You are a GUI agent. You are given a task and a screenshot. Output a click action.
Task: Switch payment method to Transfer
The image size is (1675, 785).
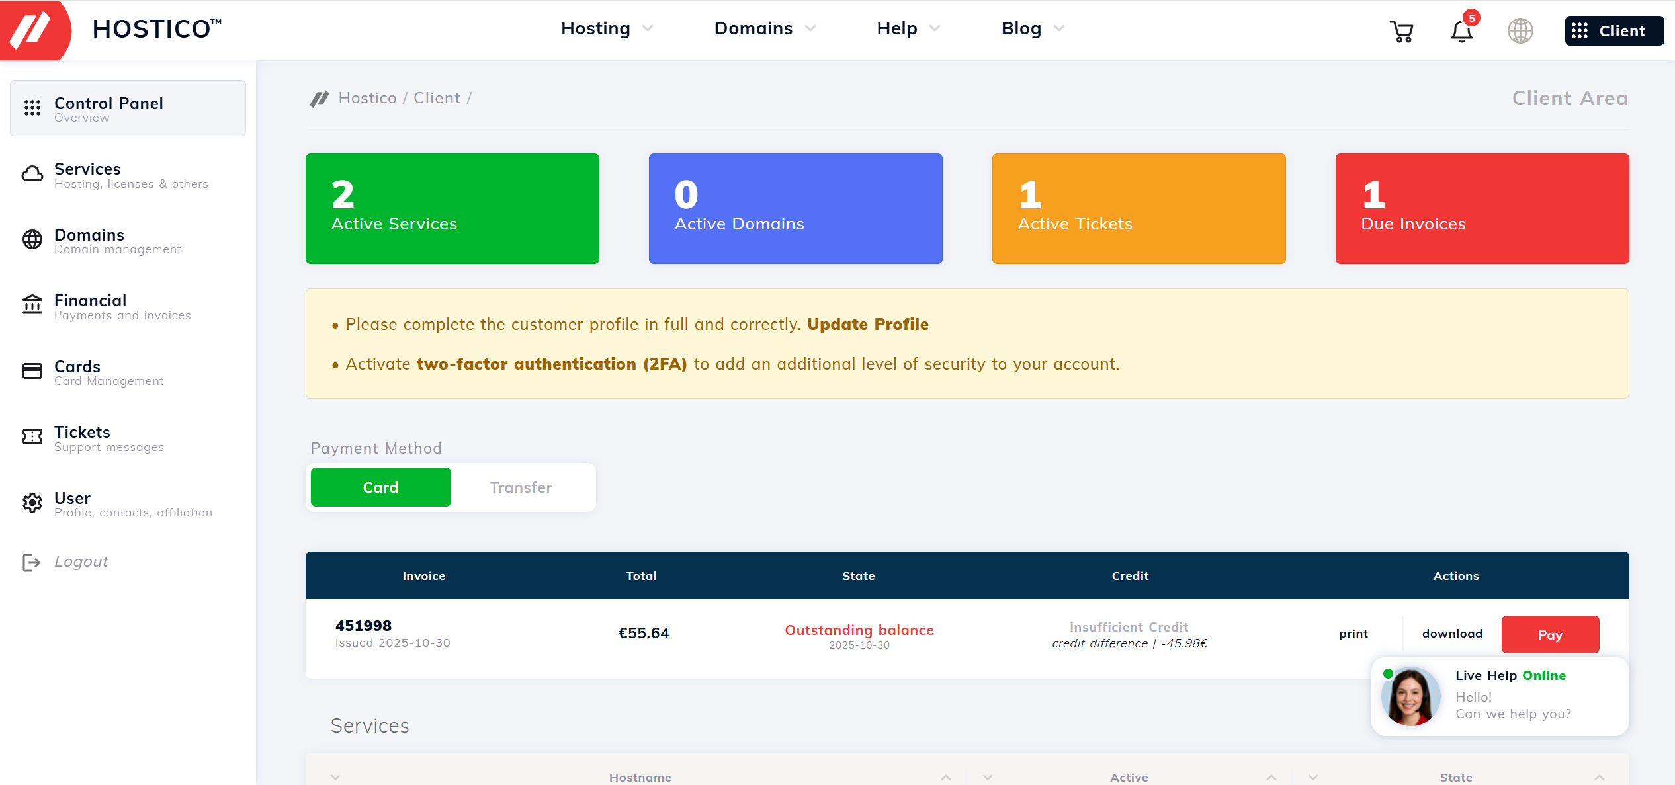click(521, 487)
